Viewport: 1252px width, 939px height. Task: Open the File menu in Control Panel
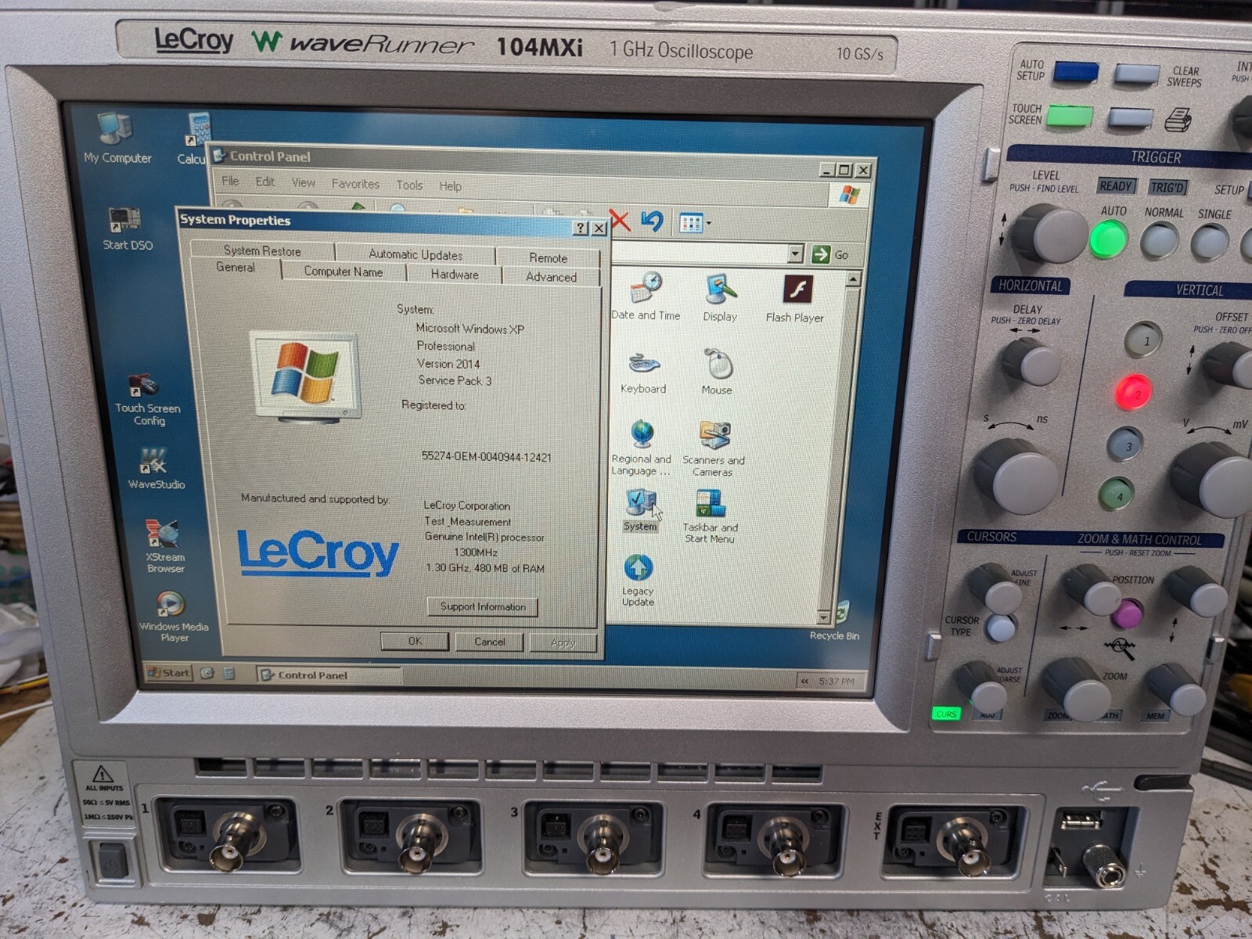tap(230, 182)
